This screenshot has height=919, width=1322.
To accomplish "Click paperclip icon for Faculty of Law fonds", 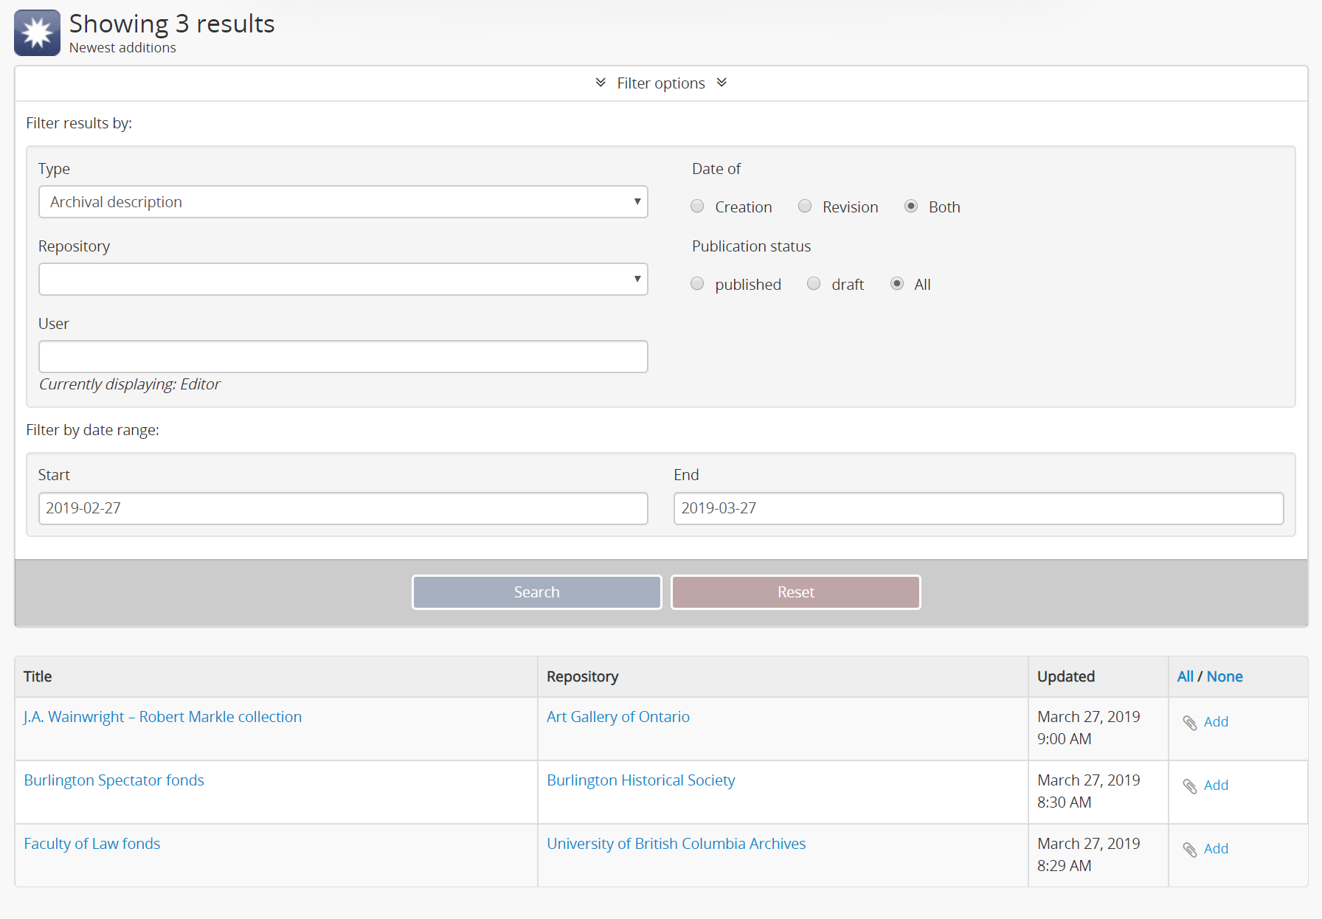I will [1189, 850].
